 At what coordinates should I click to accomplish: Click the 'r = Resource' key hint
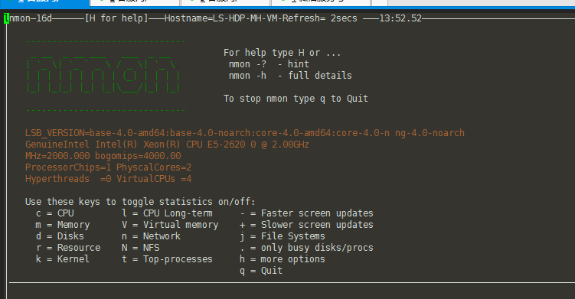point(68,248)
